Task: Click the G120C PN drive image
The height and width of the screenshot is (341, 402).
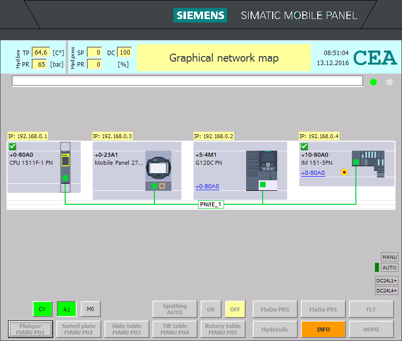Action: (x=262, y=171)
